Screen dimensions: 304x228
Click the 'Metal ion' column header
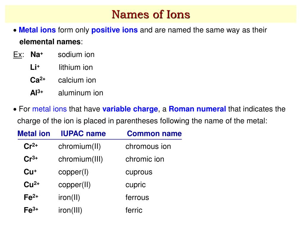34,134
